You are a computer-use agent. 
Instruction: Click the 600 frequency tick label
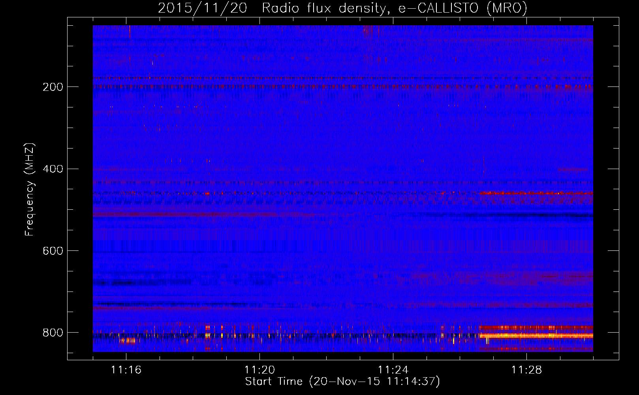point(53,251)
